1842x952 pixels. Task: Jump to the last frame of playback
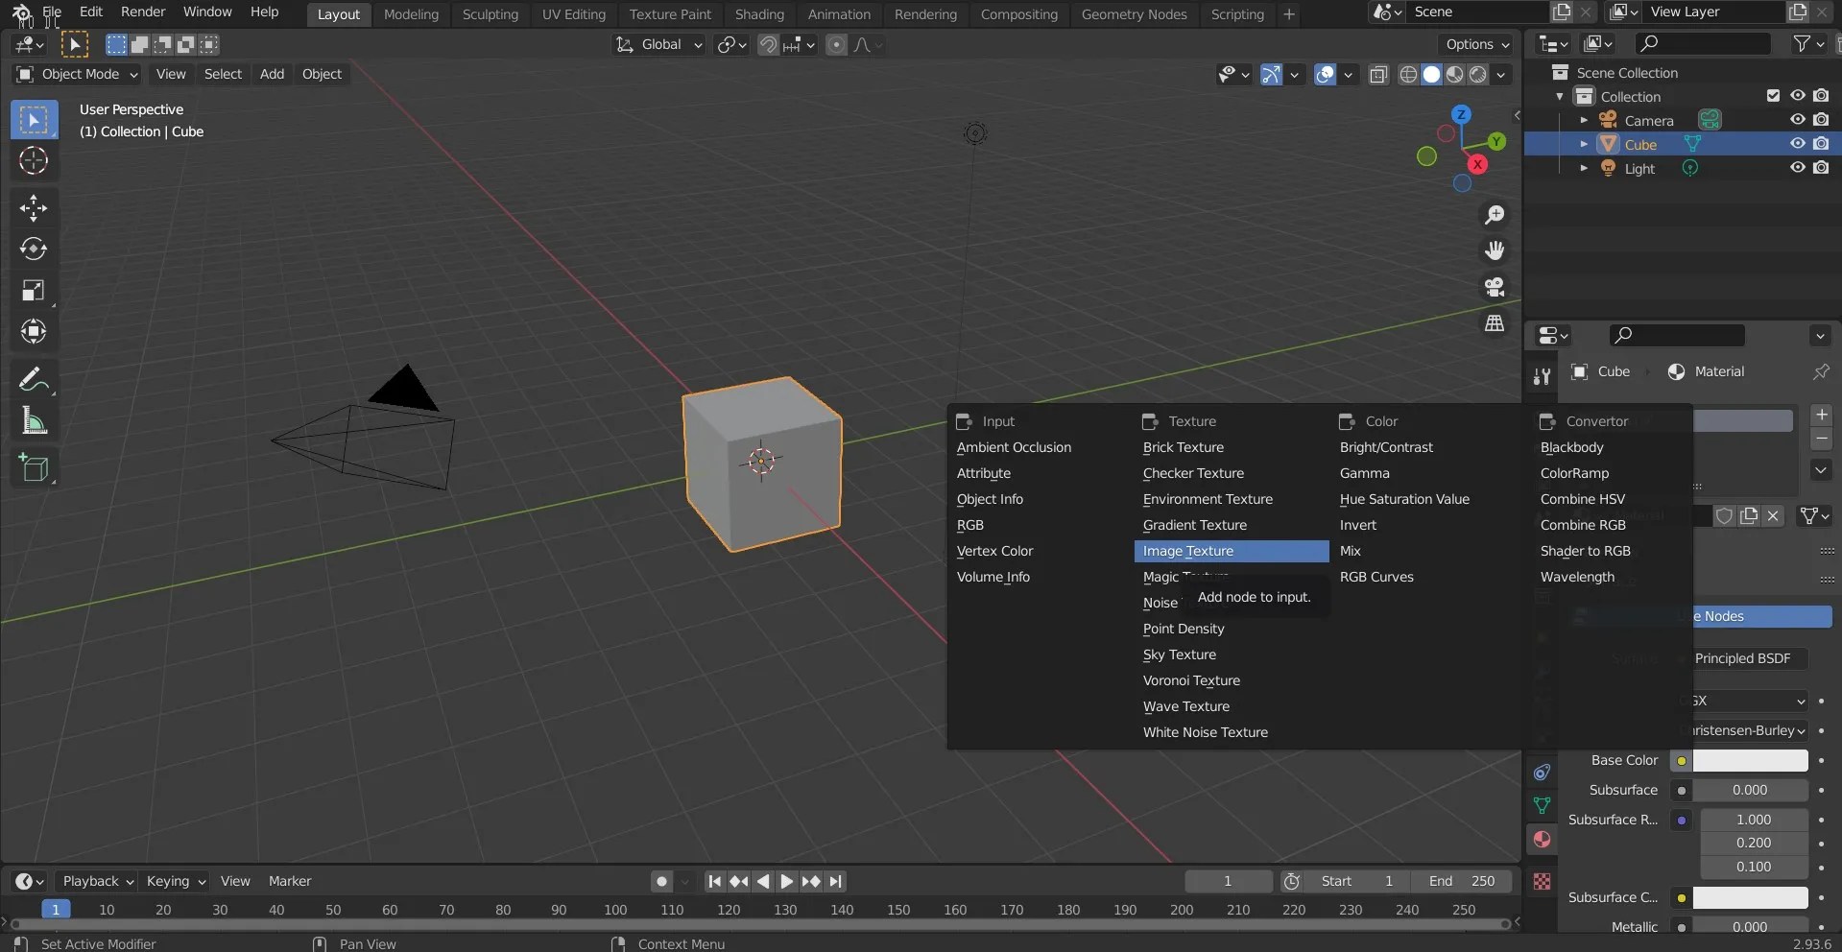[x=836, y=881]
